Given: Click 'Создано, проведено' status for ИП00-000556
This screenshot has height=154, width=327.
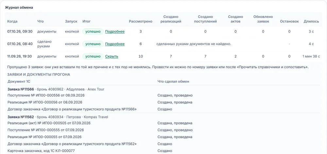Looking at the screenshot, I should click(x=175, y=95).
